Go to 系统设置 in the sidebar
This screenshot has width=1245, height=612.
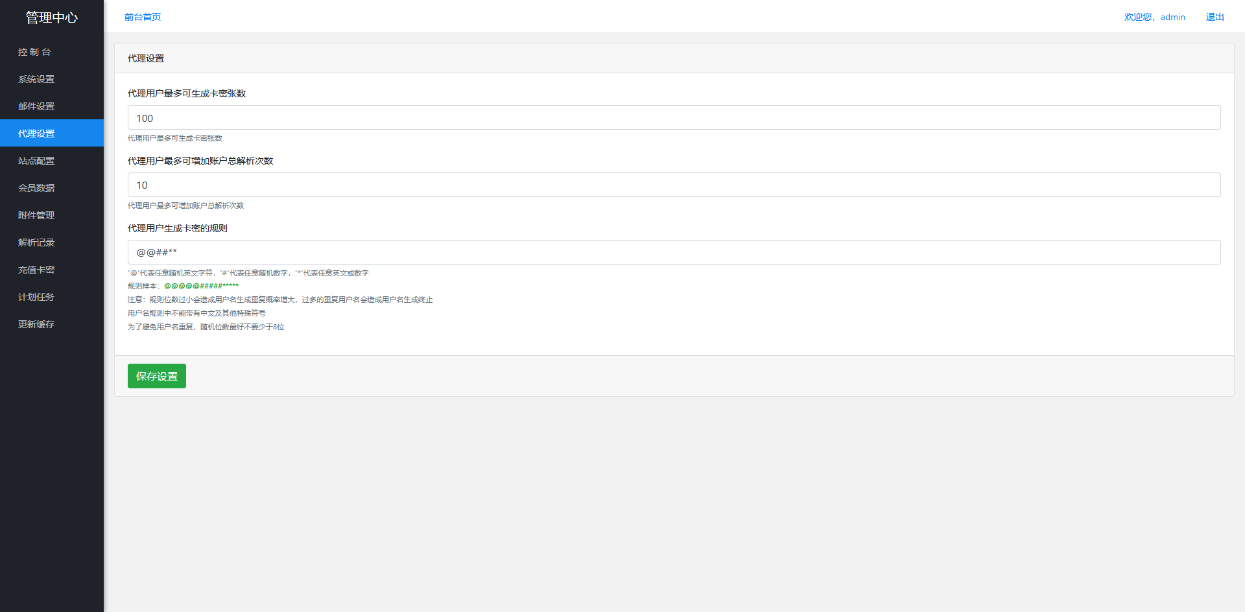[36, 79]
